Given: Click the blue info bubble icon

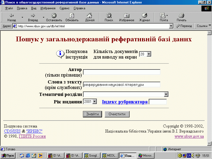Looking at the screenshot, I should (60, 54).
